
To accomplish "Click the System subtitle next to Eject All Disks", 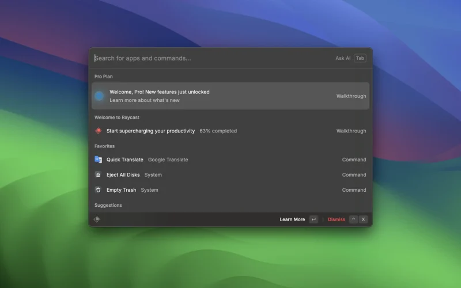I will tap(153, 175).
